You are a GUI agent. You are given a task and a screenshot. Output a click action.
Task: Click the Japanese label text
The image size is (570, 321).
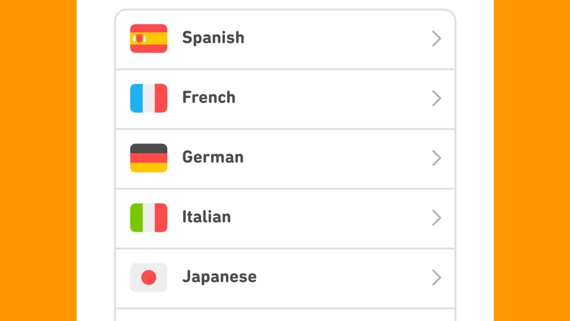pyautogui.click(x=219, y=277)
